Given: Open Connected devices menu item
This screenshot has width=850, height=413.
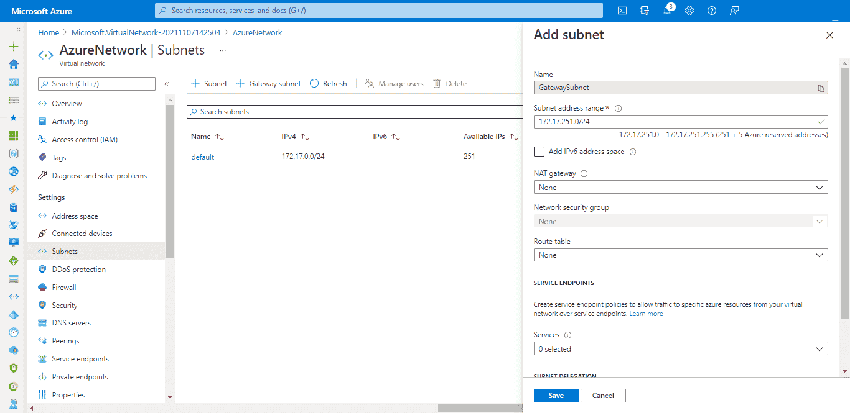Looking at the screenshot, I should point(82,234).
